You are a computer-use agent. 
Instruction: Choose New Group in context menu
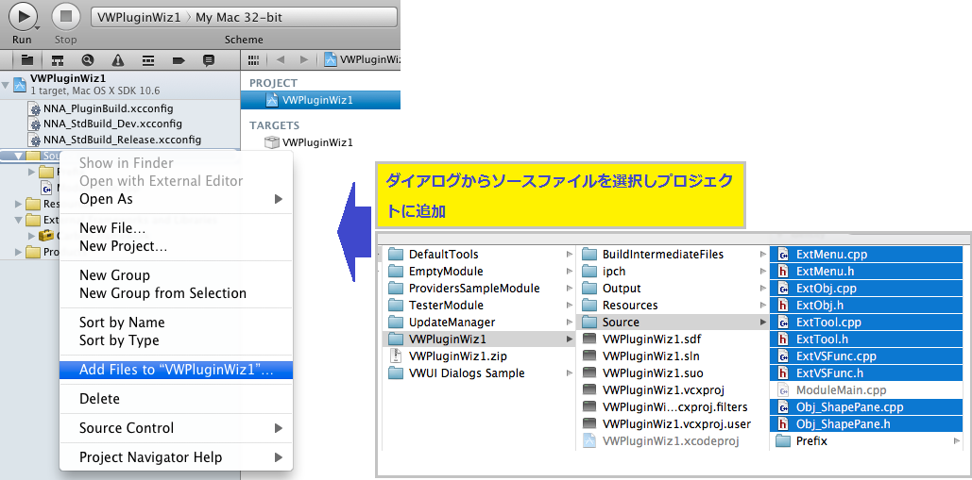[176, 275]
